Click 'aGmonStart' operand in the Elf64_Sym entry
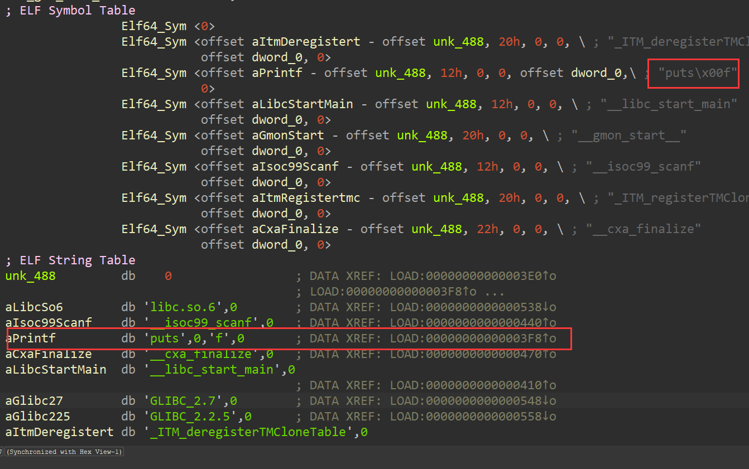This screenshot has height=469, width=749. tap(288, 136)
